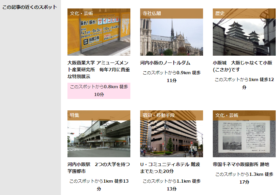This screenshot has width=278, height=195.
Task: Open the historical plaque photo thumbnail
Action: [x=244, y=139]
